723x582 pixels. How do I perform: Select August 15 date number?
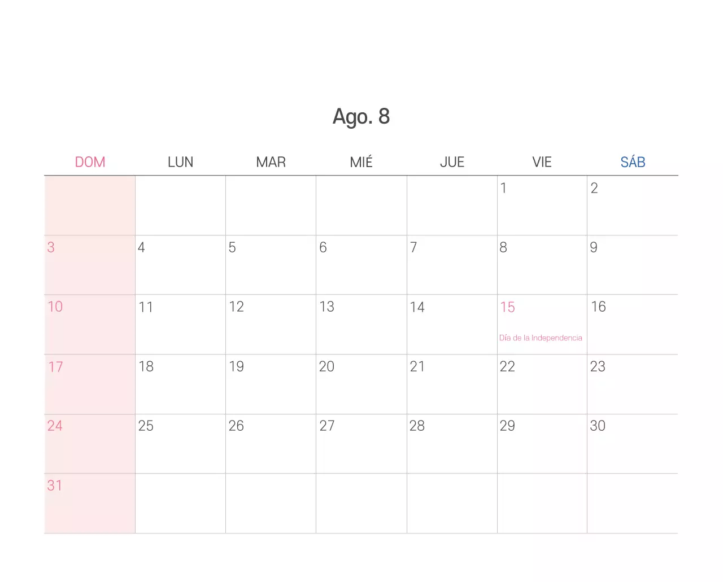[507, 307]
